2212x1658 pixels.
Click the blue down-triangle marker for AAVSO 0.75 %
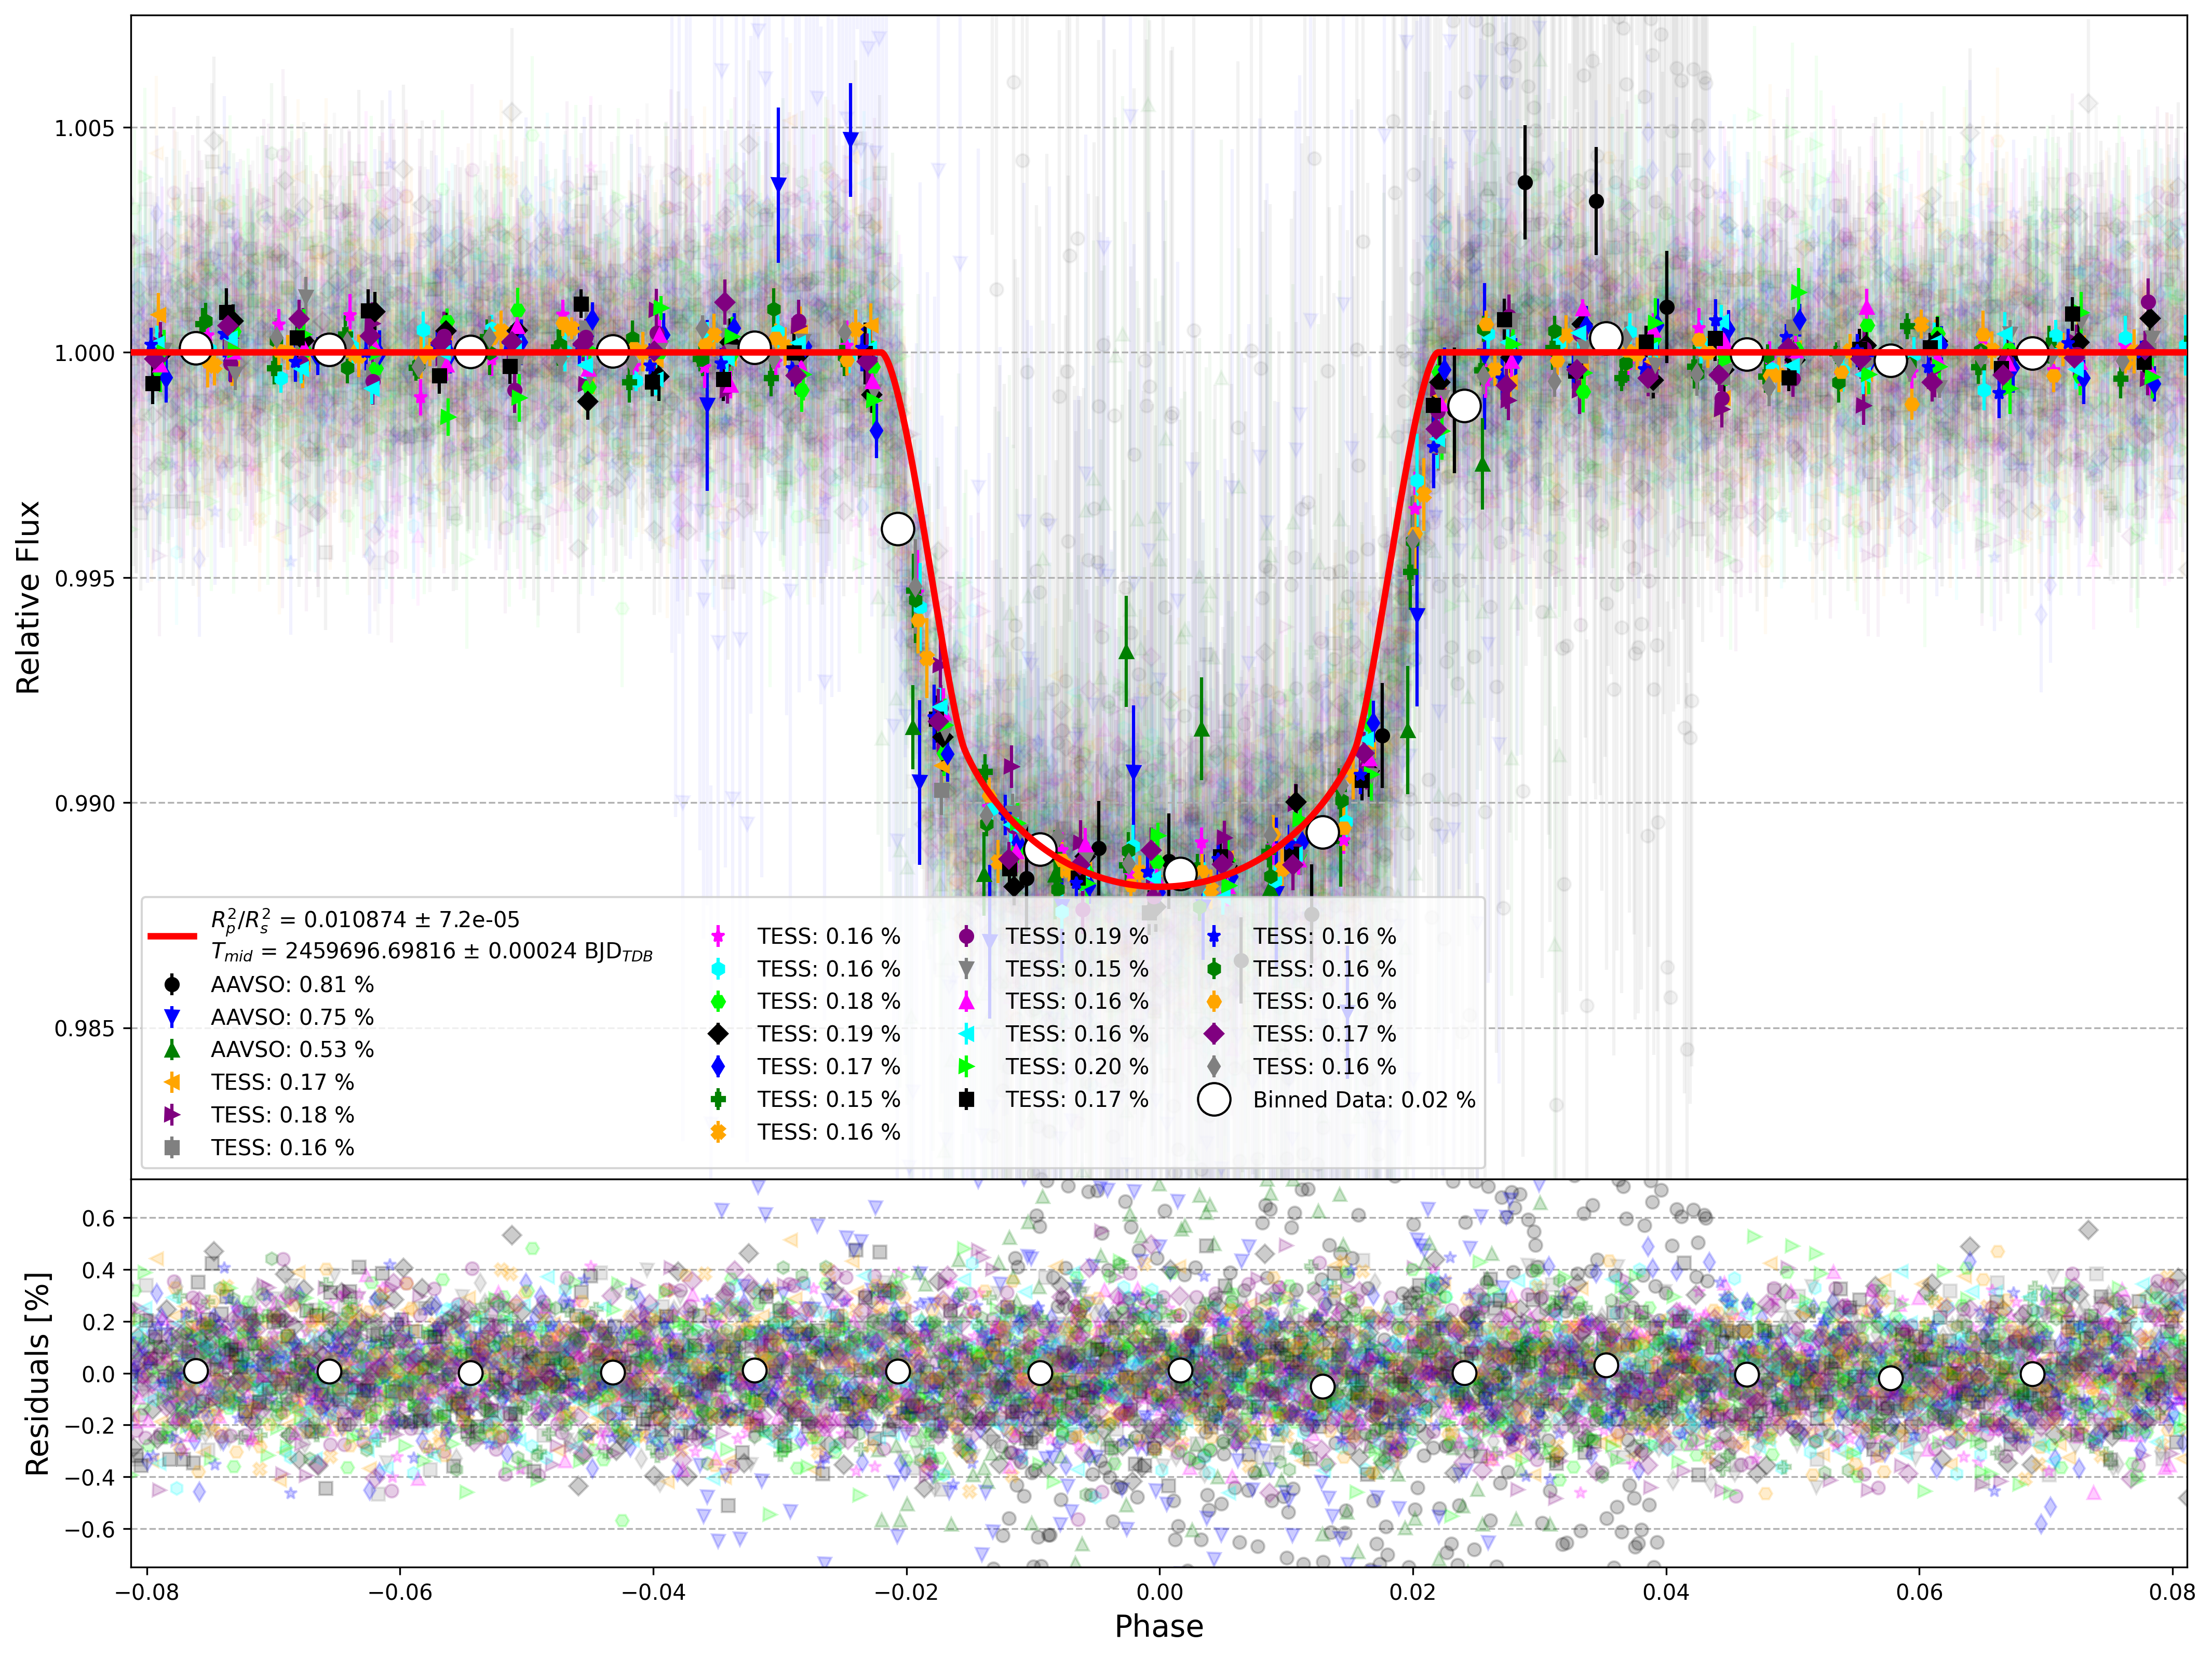click(x=172, y=1018)
